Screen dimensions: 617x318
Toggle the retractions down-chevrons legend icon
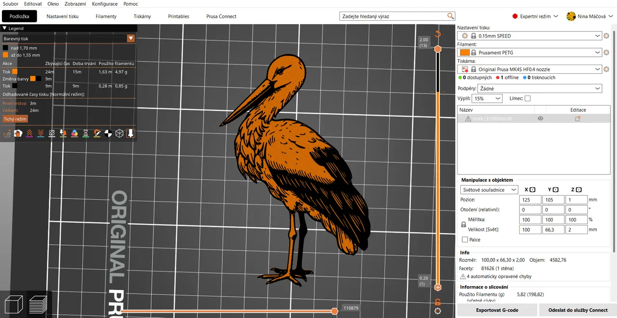click(40, 133)
